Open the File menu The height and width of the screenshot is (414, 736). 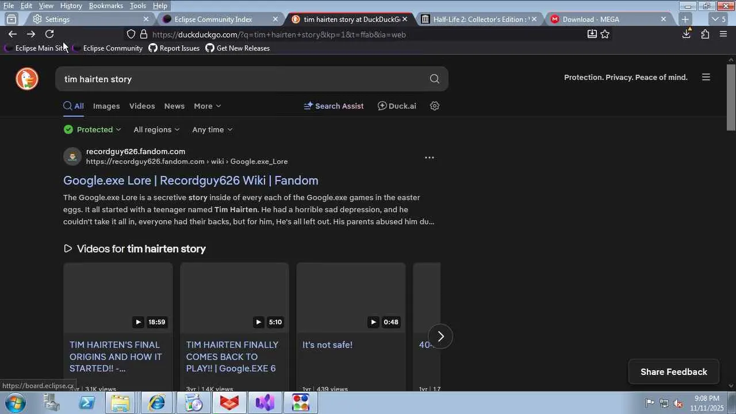9,6
